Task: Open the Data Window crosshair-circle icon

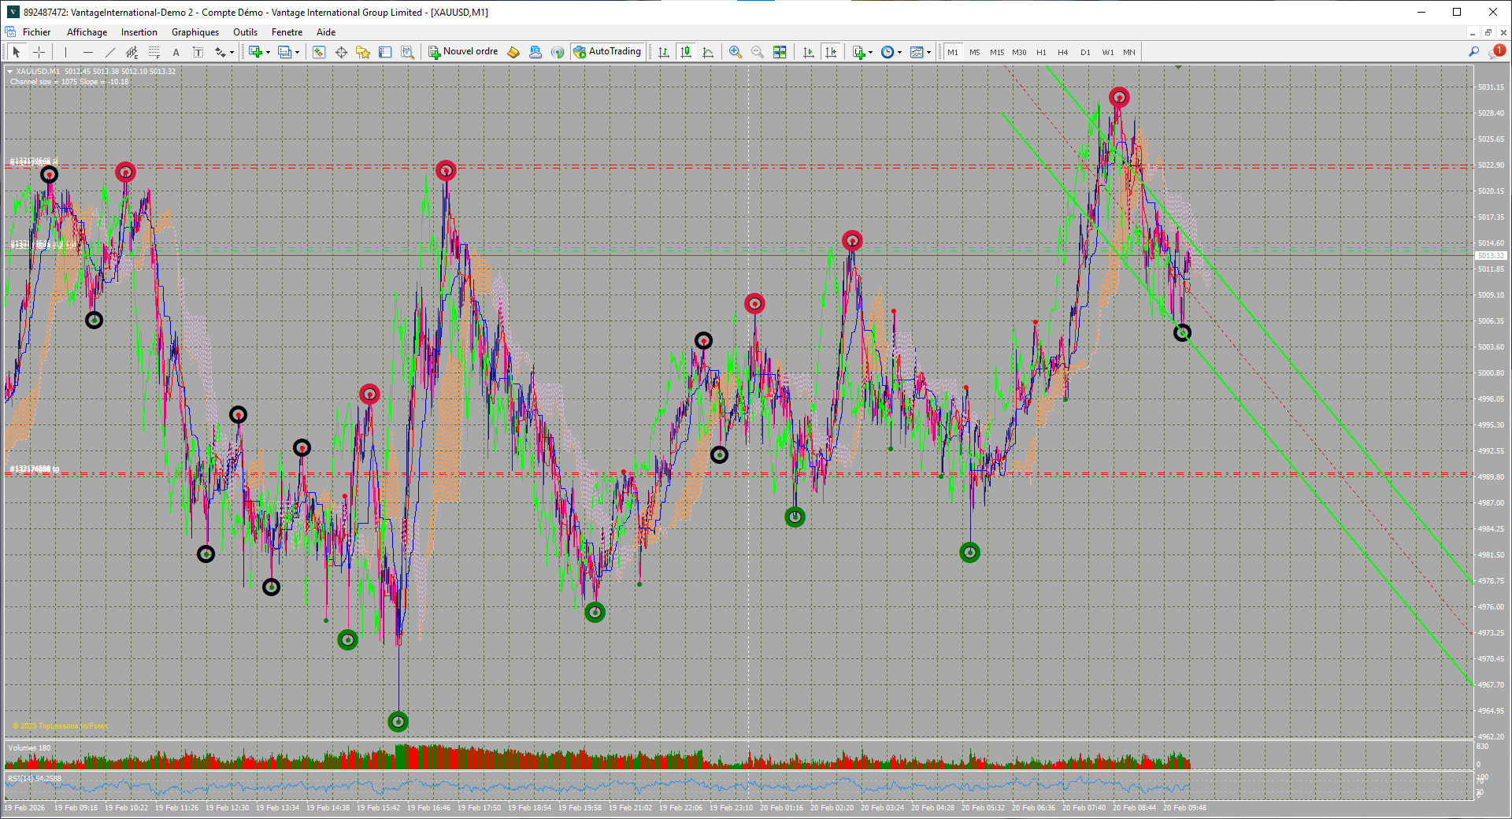Action: click(341, 52)
